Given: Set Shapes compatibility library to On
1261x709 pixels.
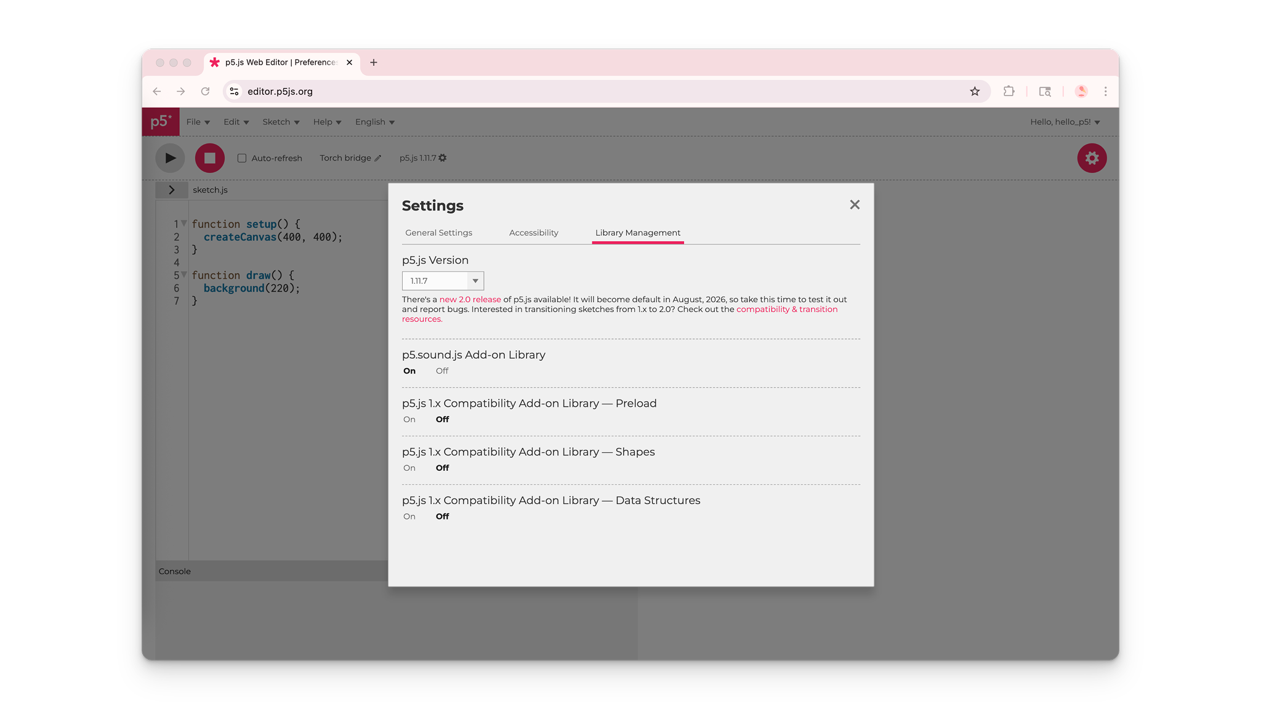Looking at the screenshot, I should point(409,468).
